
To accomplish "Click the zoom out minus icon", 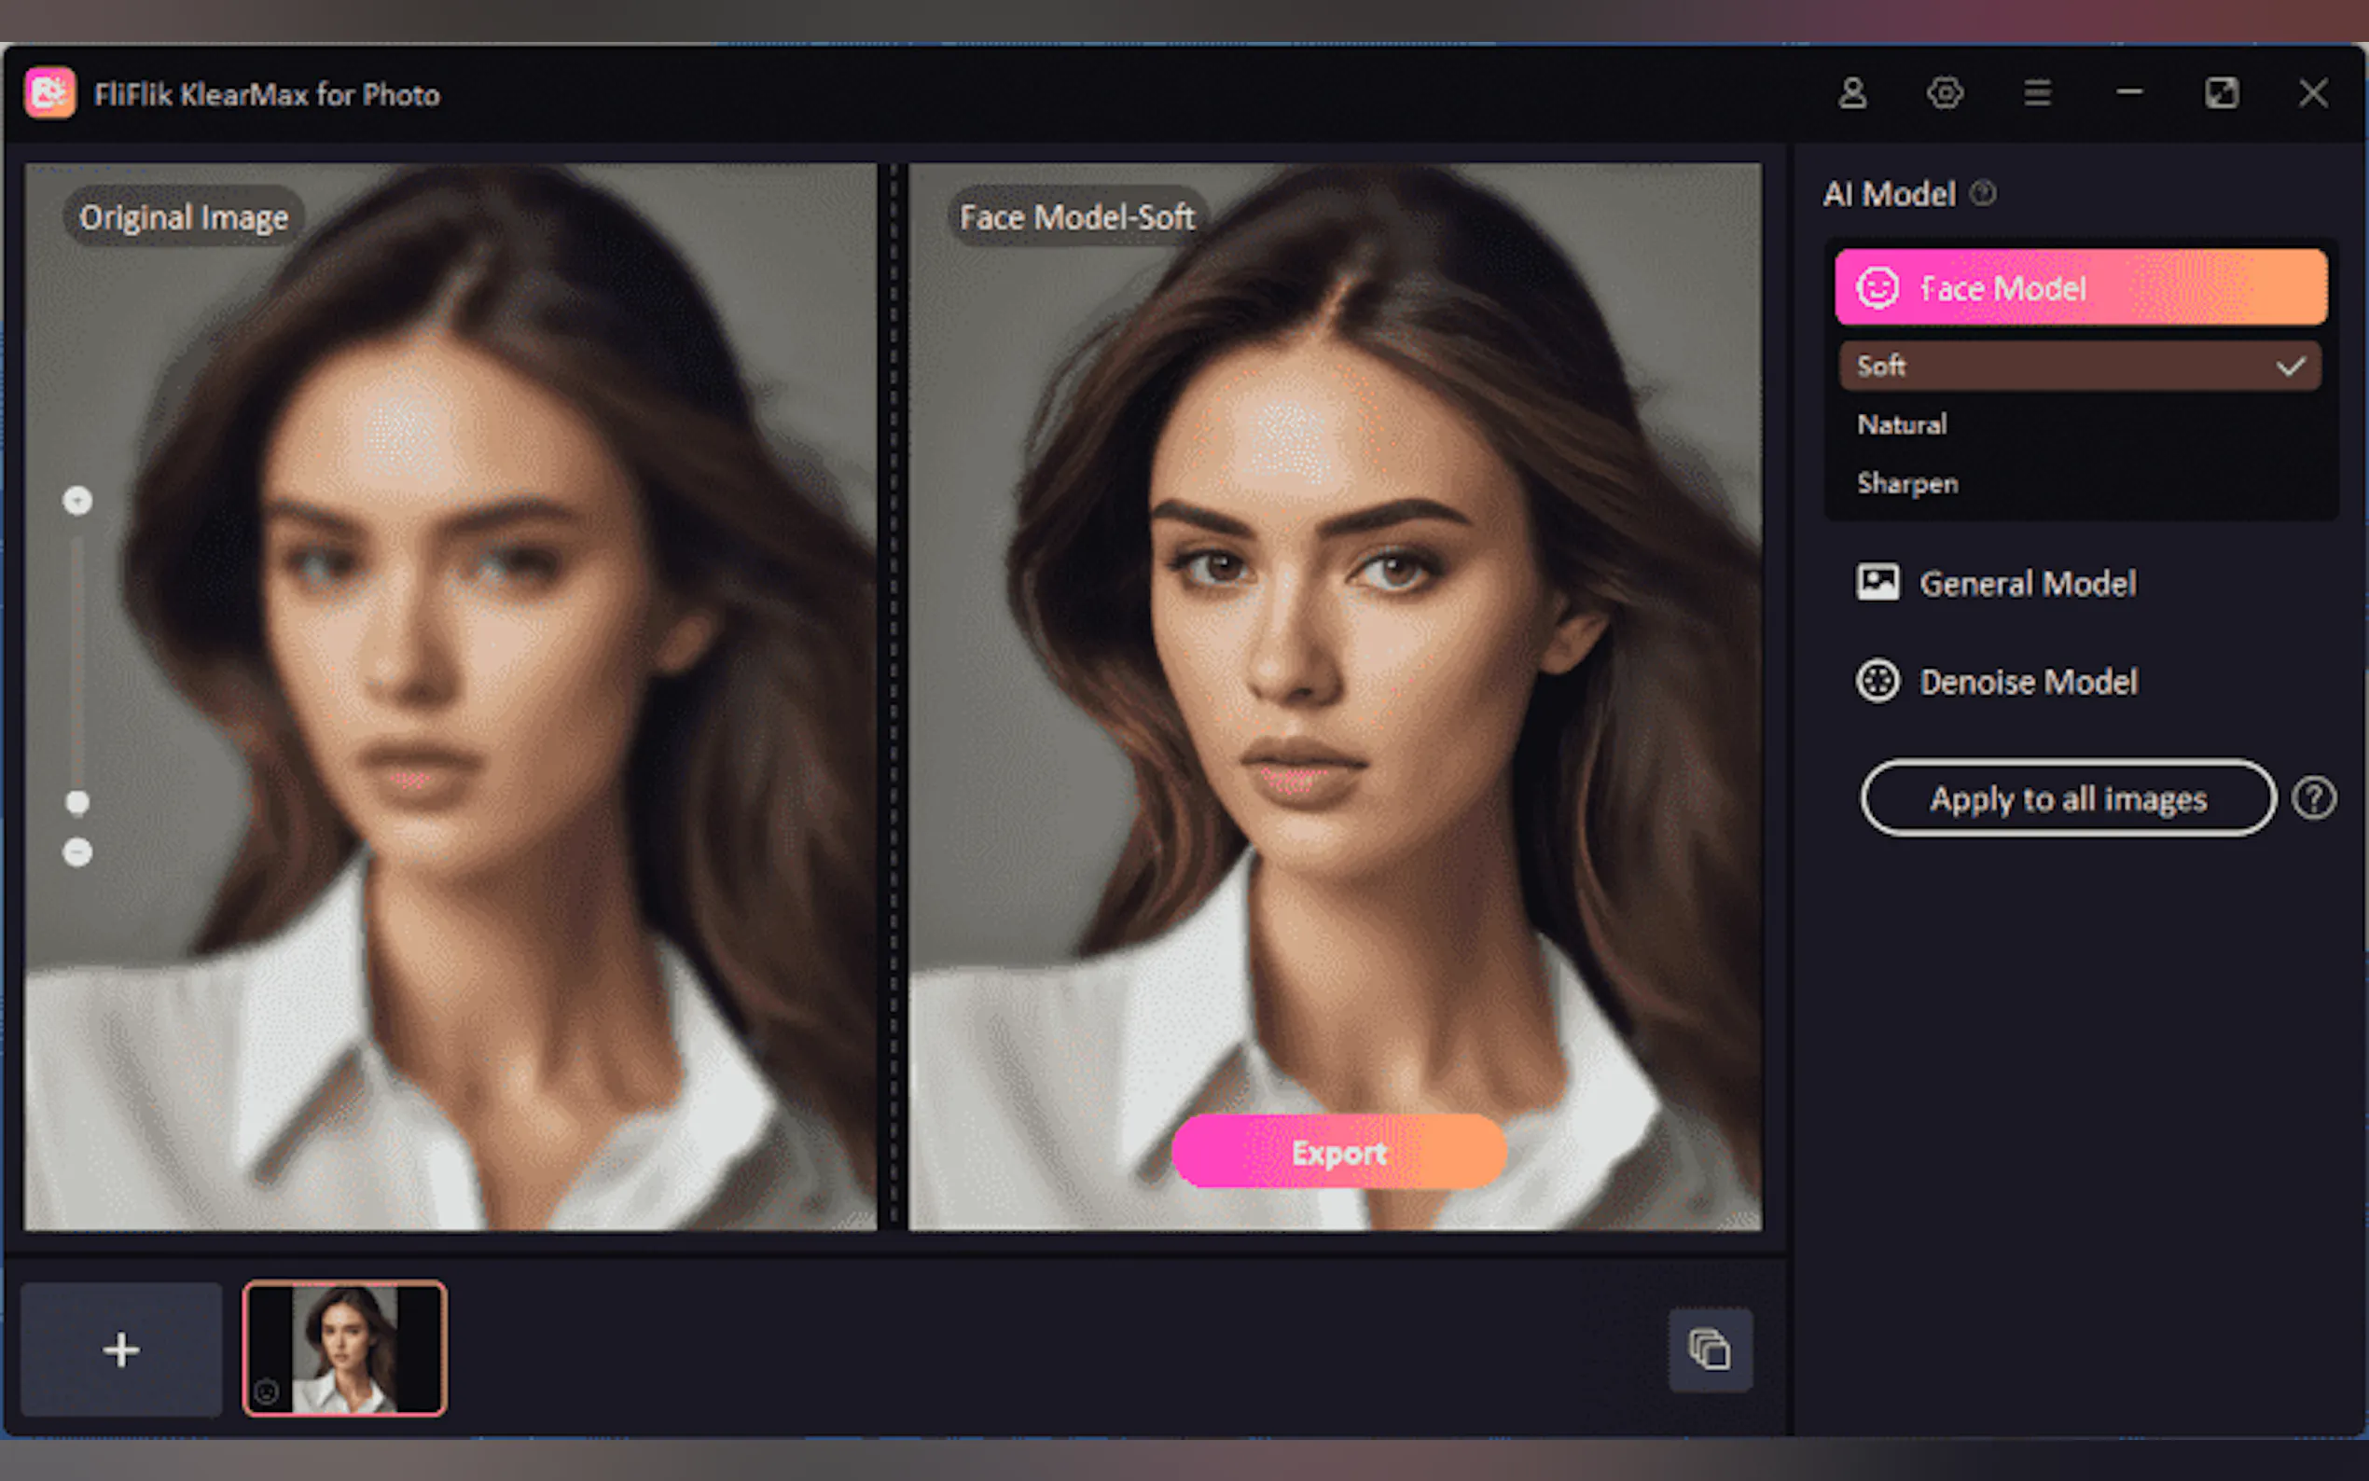I will point(77,852).
